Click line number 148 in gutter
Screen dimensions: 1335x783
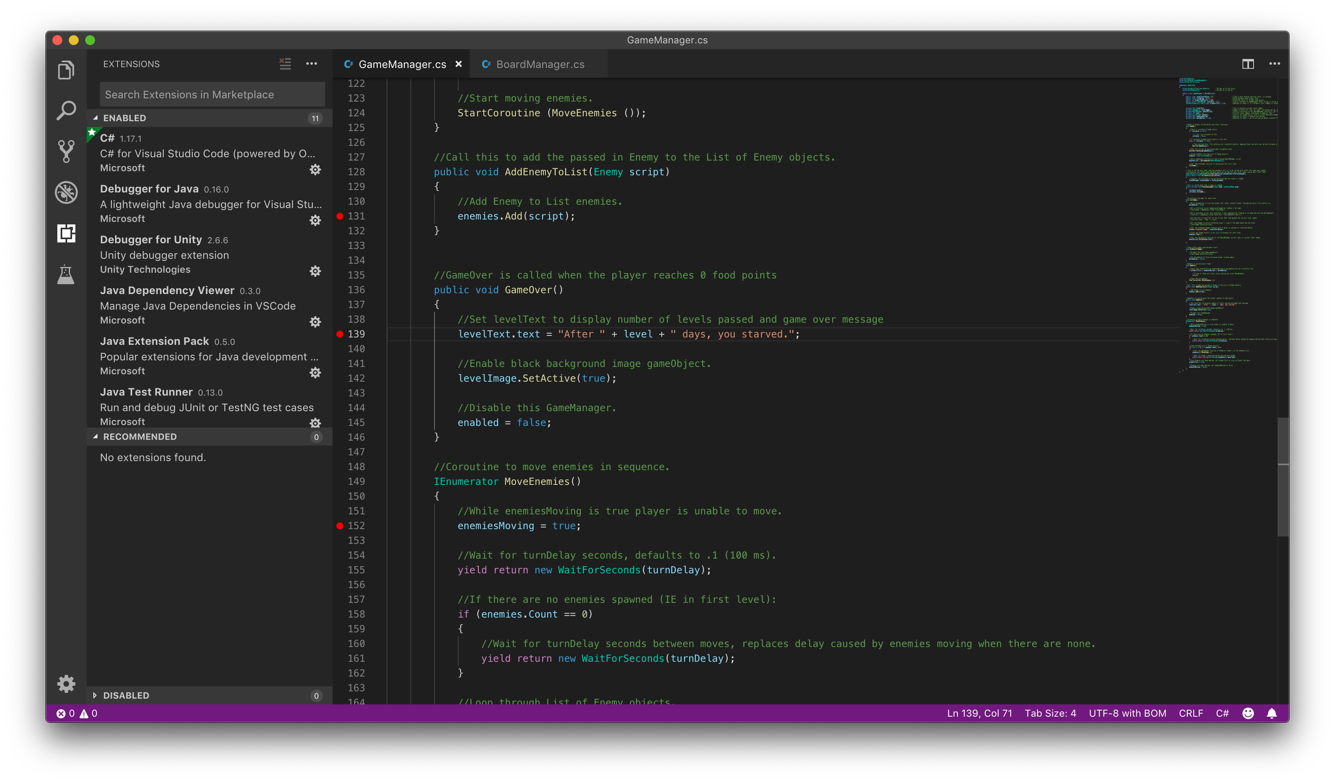(x=356, y=467)
